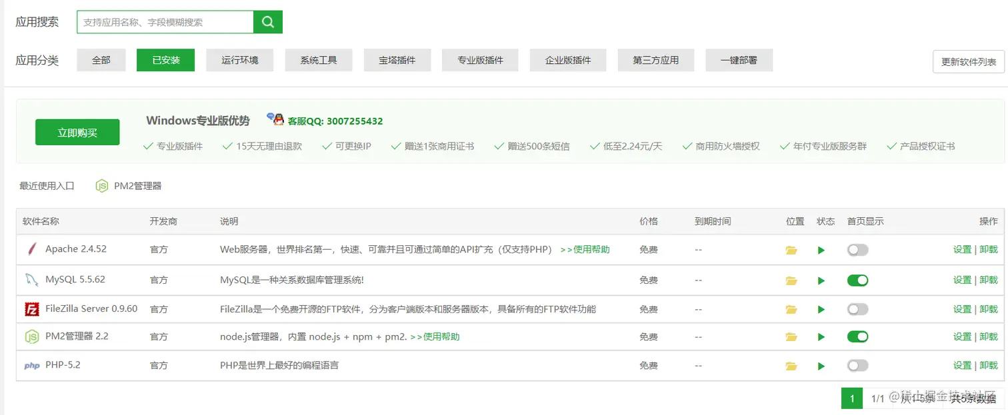
Task: Click the PM2管理器 2.2 status play icon
Action: tap(821, 338)
